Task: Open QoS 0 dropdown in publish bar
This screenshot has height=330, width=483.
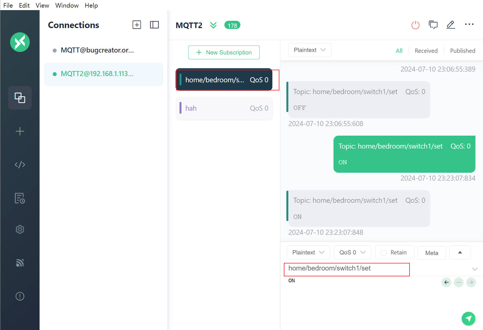Action: coord(353,252)
